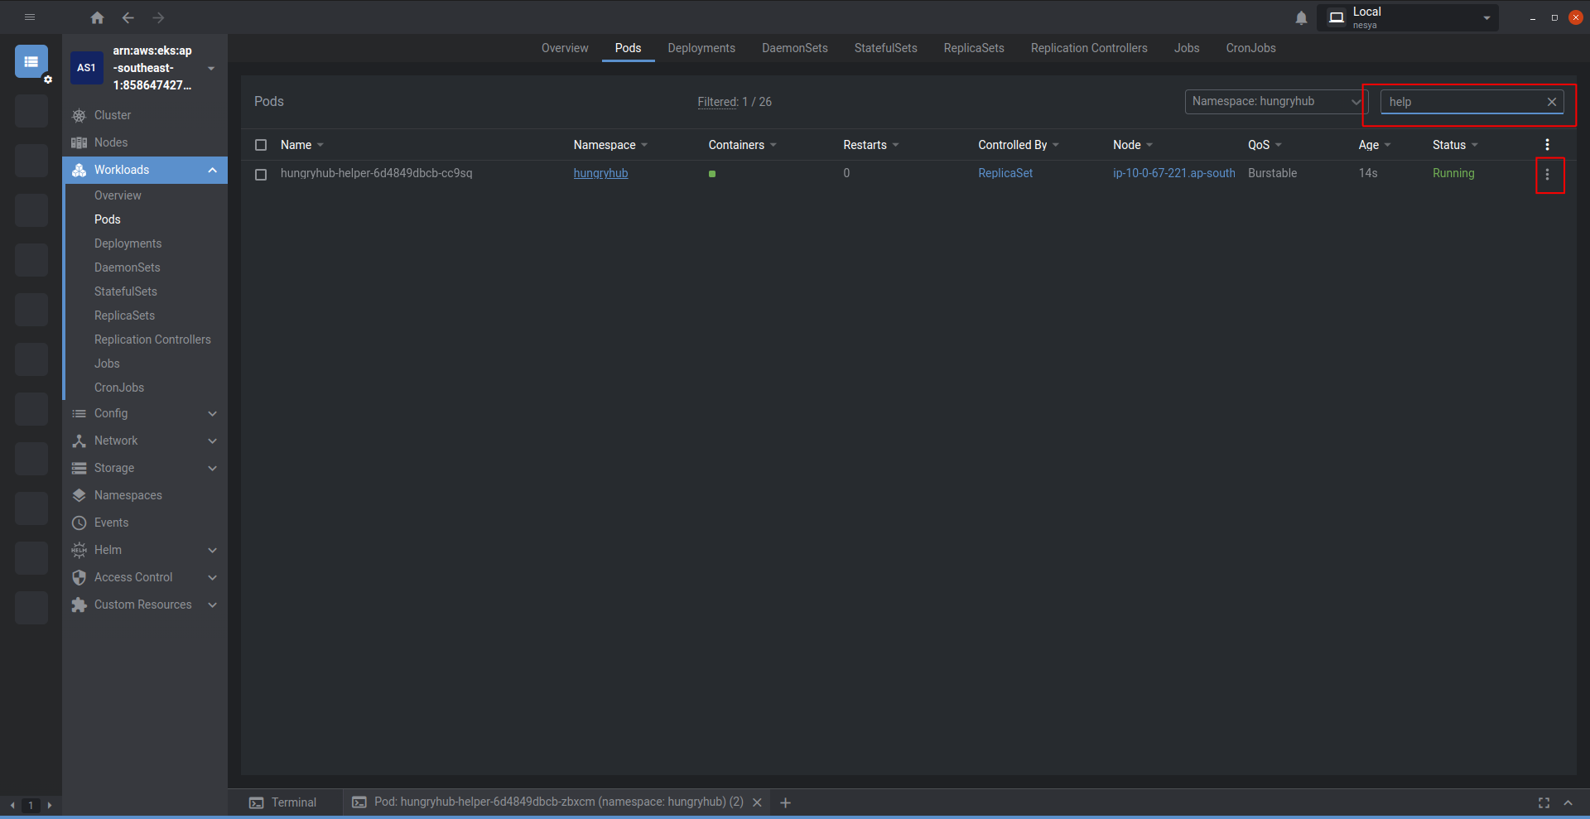Maximize the bottom dock with the fullscreen icon

[1544, 802]
